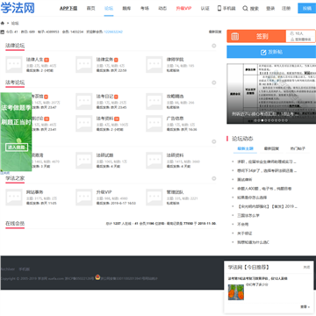Collapse the third forum section toggle
Viewport: 316px width, 316px height.
(x=214, y=141)
